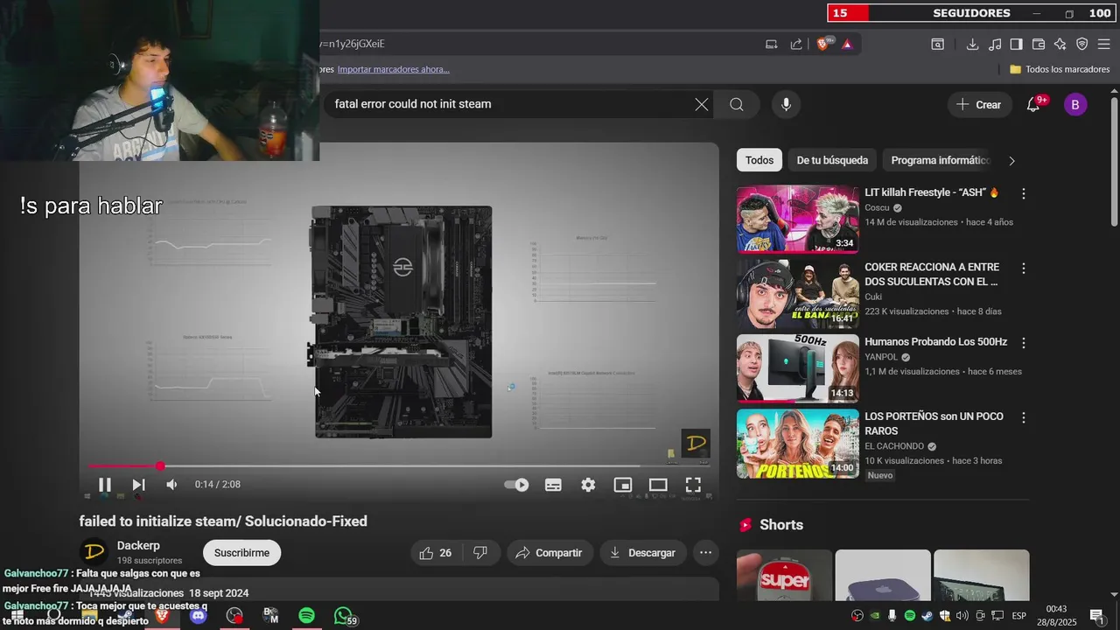The width and height of the screenshot is (1120, 630).
Task: Open Discord from the taskbar
Action: pyautogui.click(x=199, y=616)
